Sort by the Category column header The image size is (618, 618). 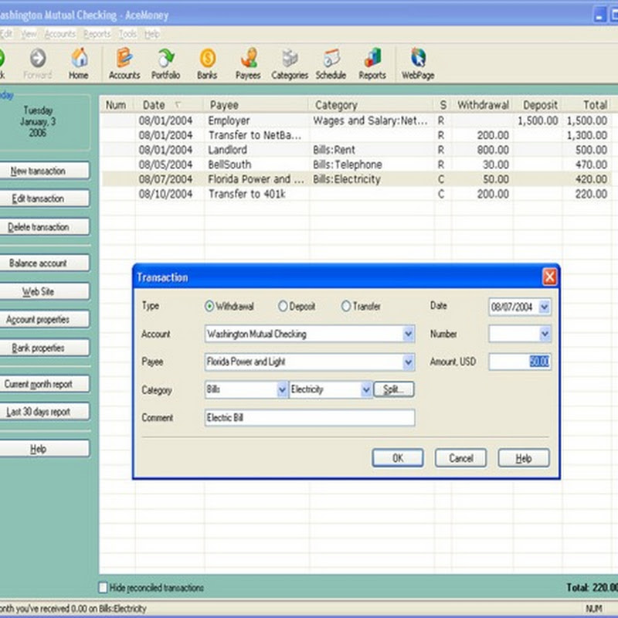coord(372,105)
